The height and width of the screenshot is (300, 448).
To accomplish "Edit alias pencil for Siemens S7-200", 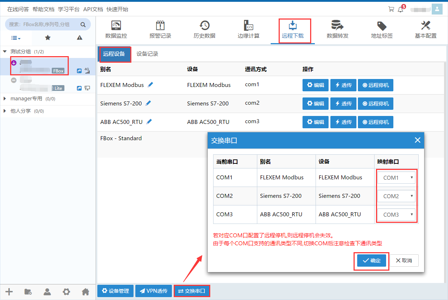I will point(148,103).
